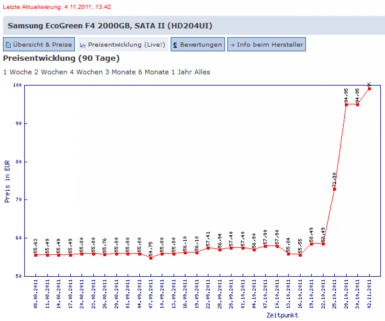Click the 54,75 price label
Image resolution: width=385 pixels, height=321 pixels.
151,249
